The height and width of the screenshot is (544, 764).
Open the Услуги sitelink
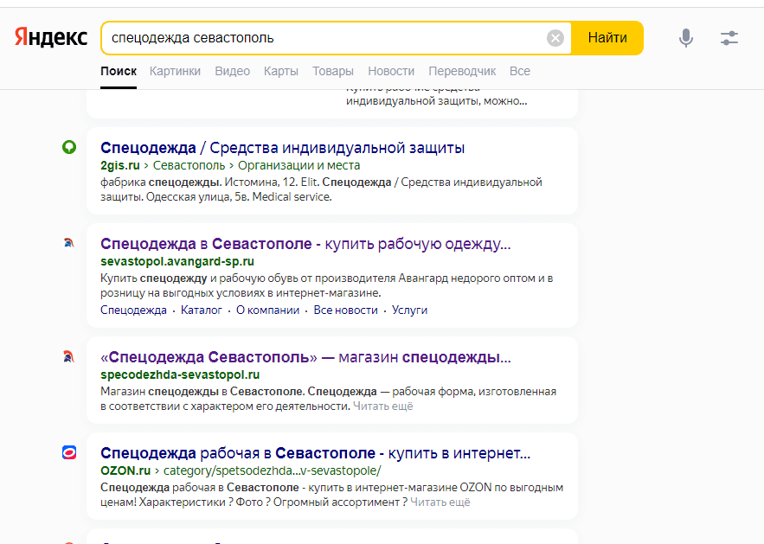click(409, 310)
